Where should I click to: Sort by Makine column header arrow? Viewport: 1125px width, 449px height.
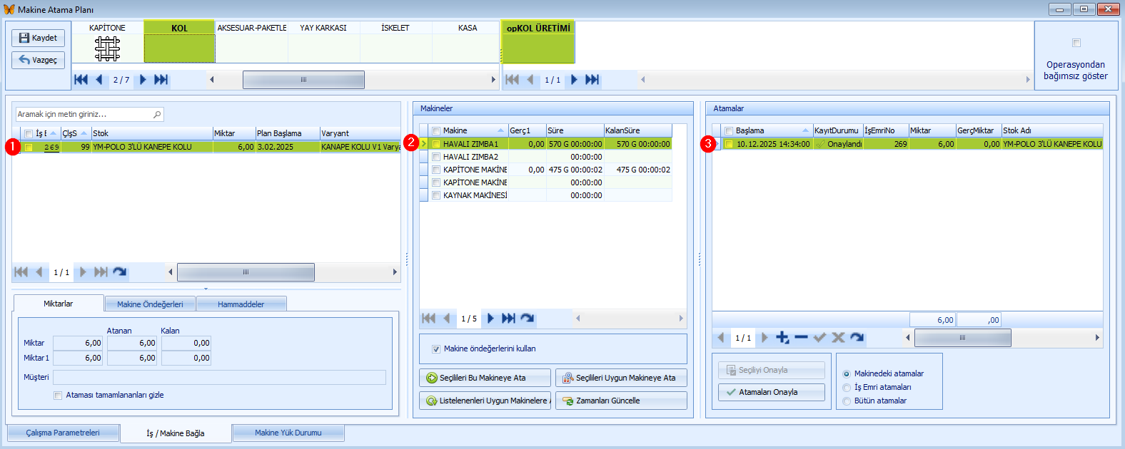coord(500,131)
